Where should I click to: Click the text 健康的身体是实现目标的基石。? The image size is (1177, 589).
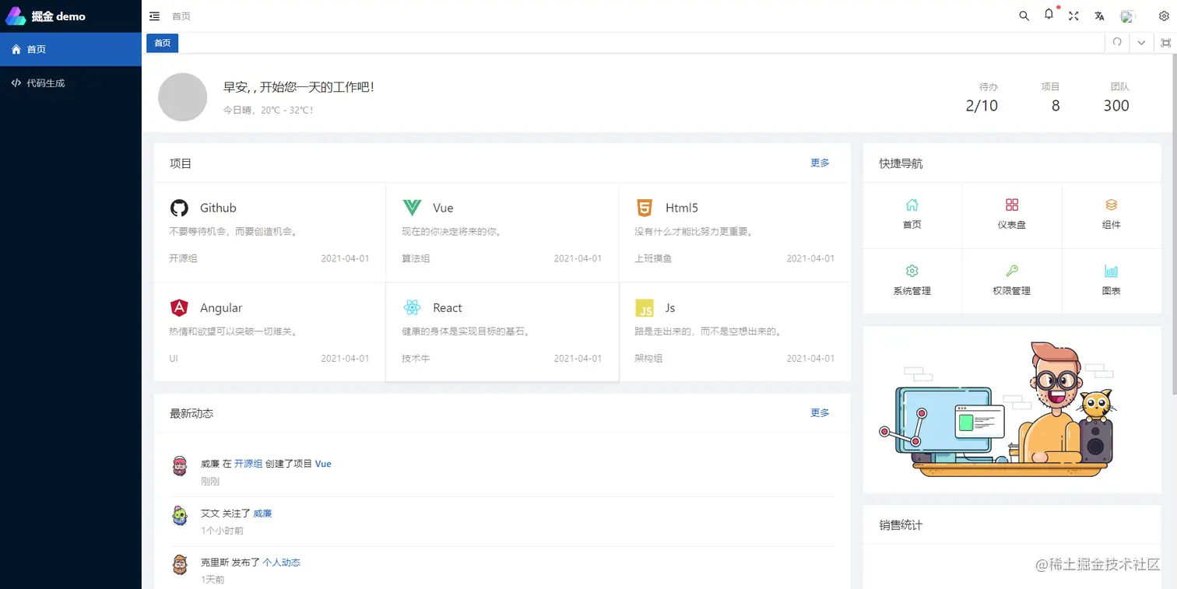467,331
